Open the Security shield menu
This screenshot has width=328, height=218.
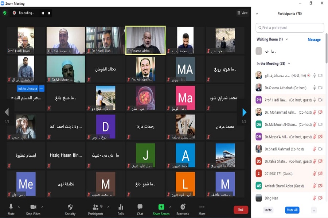click(x=70, y=209)
